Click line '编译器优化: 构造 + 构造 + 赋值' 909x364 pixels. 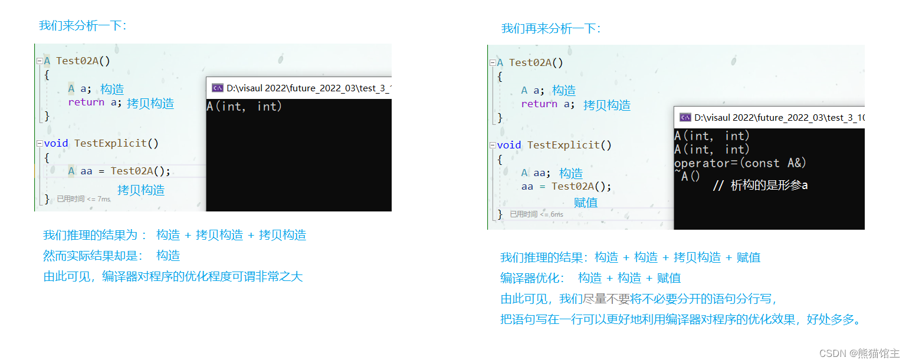pyautogui.click(x=590, y=278)
